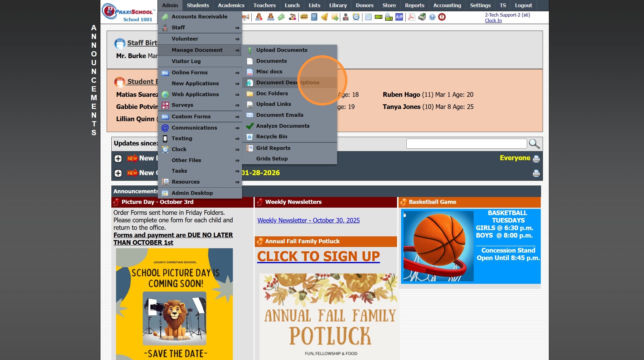Click the CLICK TO SIGN UP link
Image resolution: width=644 pixels, height=360 pixels.
(x=318, y=256)
